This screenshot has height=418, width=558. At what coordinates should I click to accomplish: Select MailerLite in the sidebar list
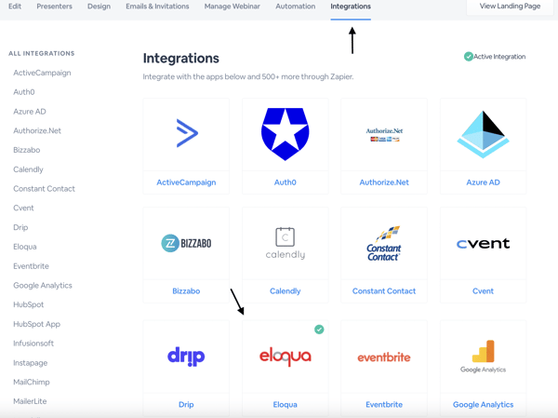pyautogui.click(x=30, y=401)
